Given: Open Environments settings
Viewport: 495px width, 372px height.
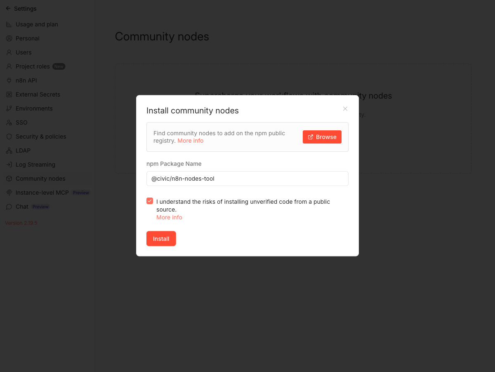Looking at the screenshot, I should pos(34,108).
